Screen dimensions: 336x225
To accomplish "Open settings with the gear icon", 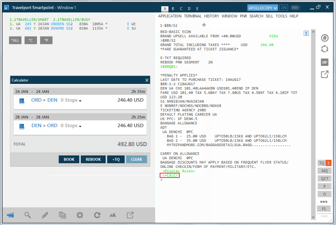I will 80,215.
